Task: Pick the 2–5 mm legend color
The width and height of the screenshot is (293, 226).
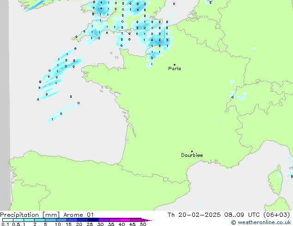Action: click(40, 220)
